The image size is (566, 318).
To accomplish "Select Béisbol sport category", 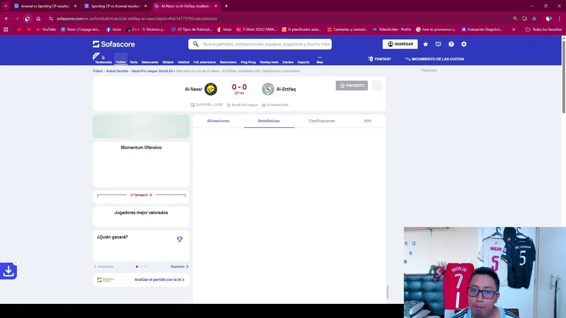I will pyautogui.click(x=168, y=62).
